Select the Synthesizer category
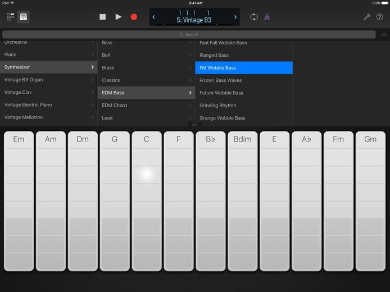 (x=48, y=67)
